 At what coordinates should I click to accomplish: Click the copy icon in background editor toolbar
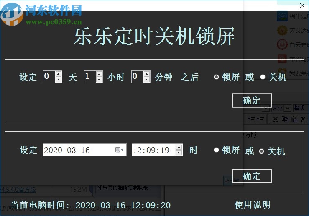tap(285, 119)
